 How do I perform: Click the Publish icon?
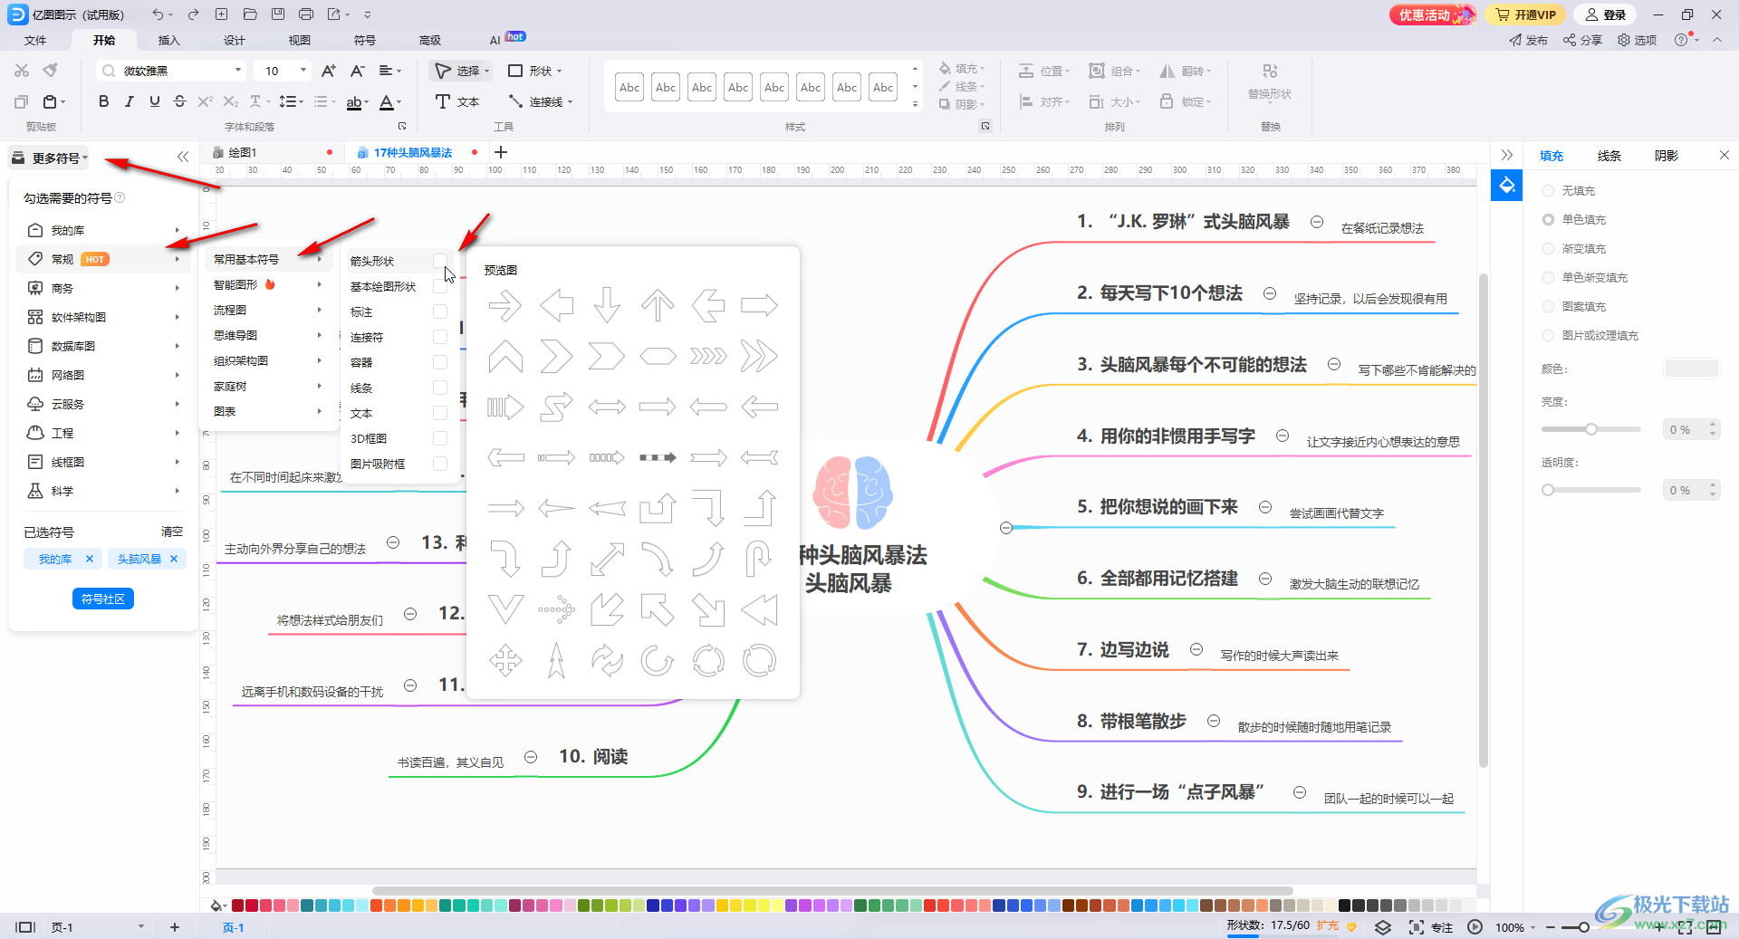pos(1528,40)
